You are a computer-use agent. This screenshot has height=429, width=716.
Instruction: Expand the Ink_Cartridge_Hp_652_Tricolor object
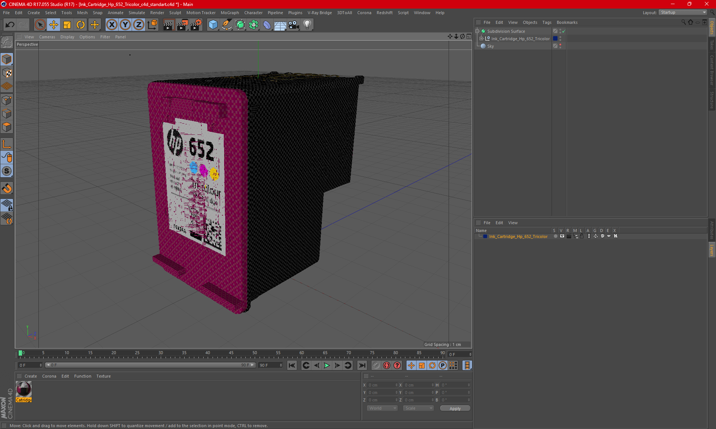point(481,39)
